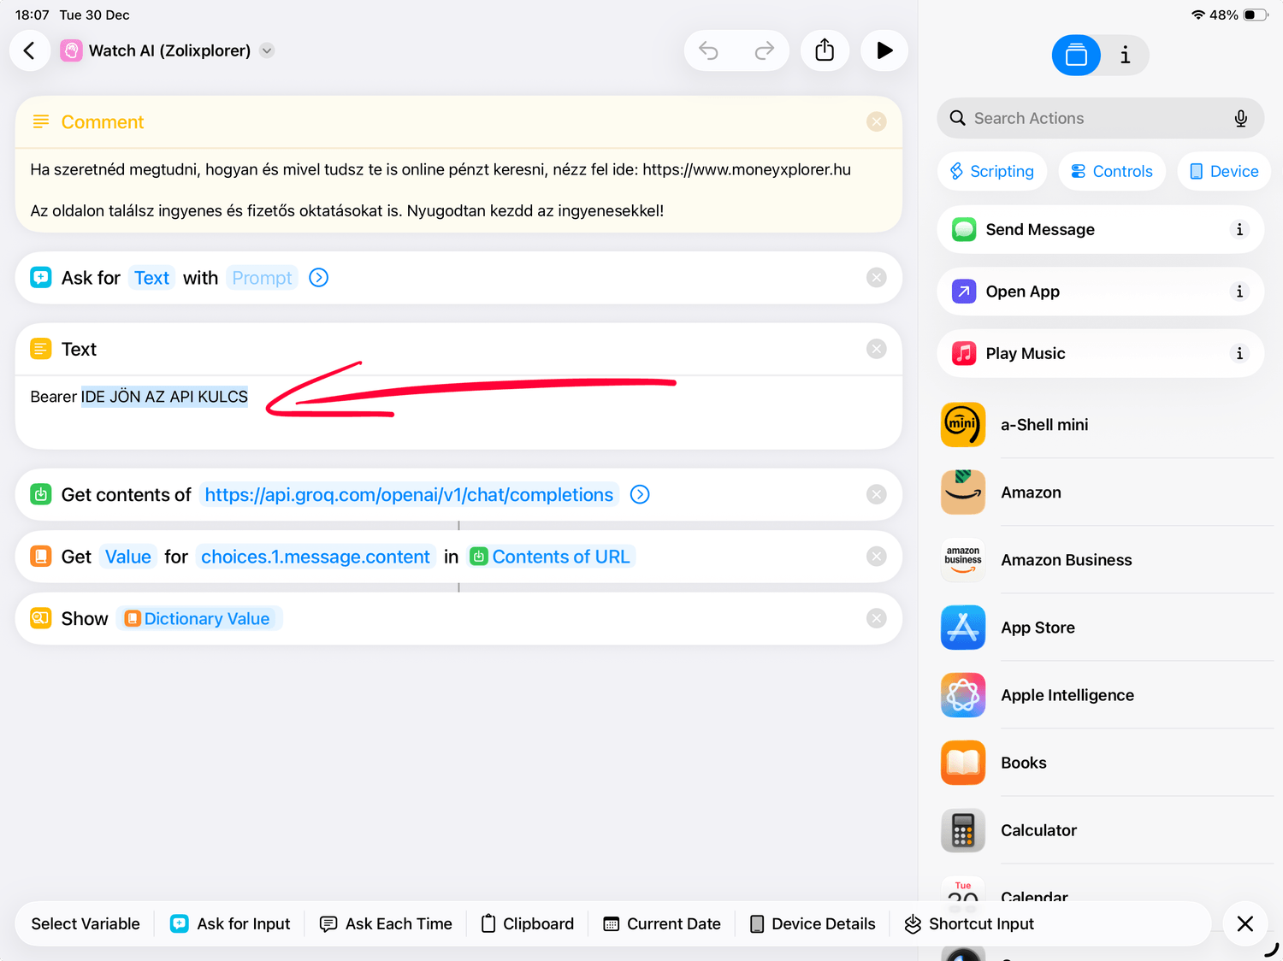Viewport: 1283px width, 961px height.
Task: Choose Select Variable in variable bar
Action: pos(86,923)
